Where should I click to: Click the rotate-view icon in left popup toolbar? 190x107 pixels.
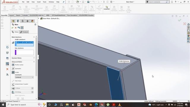[x=7, y=47]
